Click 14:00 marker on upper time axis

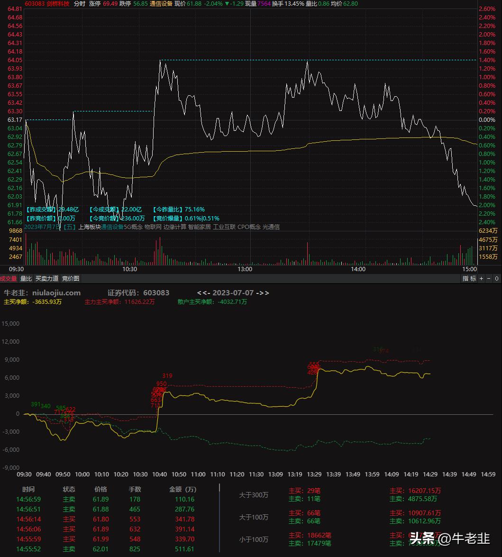click(x=358, y=269)
